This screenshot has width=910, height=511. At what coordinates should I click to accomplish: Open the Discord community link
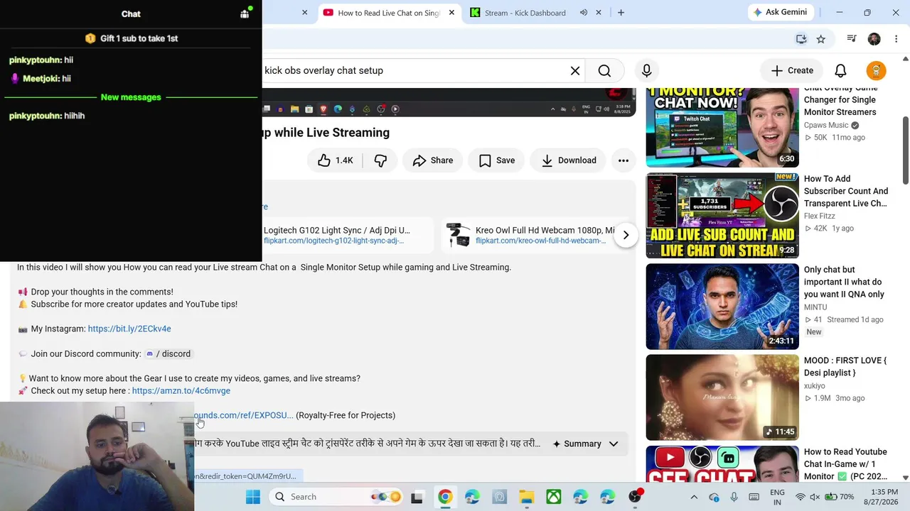coord(168,353)
